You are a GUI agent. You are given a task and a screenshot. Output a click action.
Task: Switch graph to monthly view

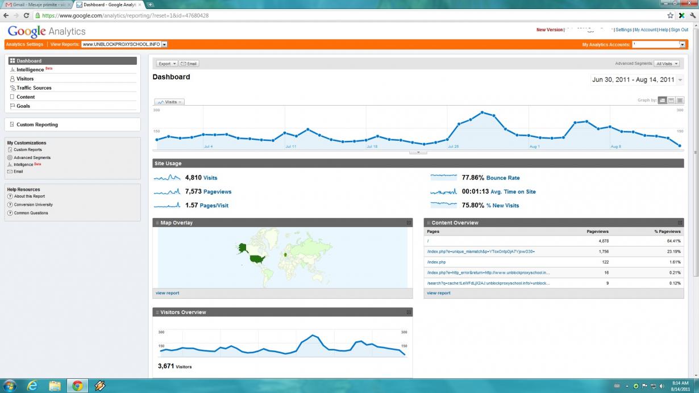680,101
